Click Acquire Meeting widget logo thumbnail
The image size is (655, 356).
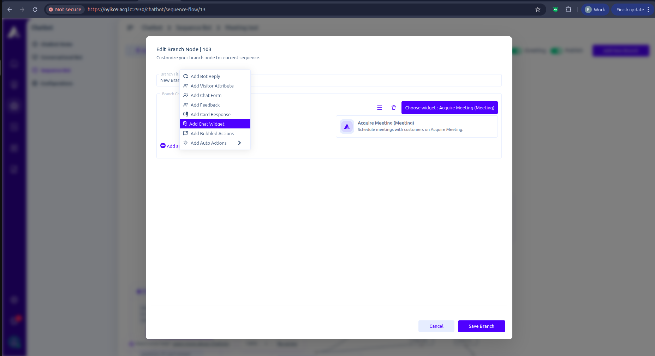[347, 126]
